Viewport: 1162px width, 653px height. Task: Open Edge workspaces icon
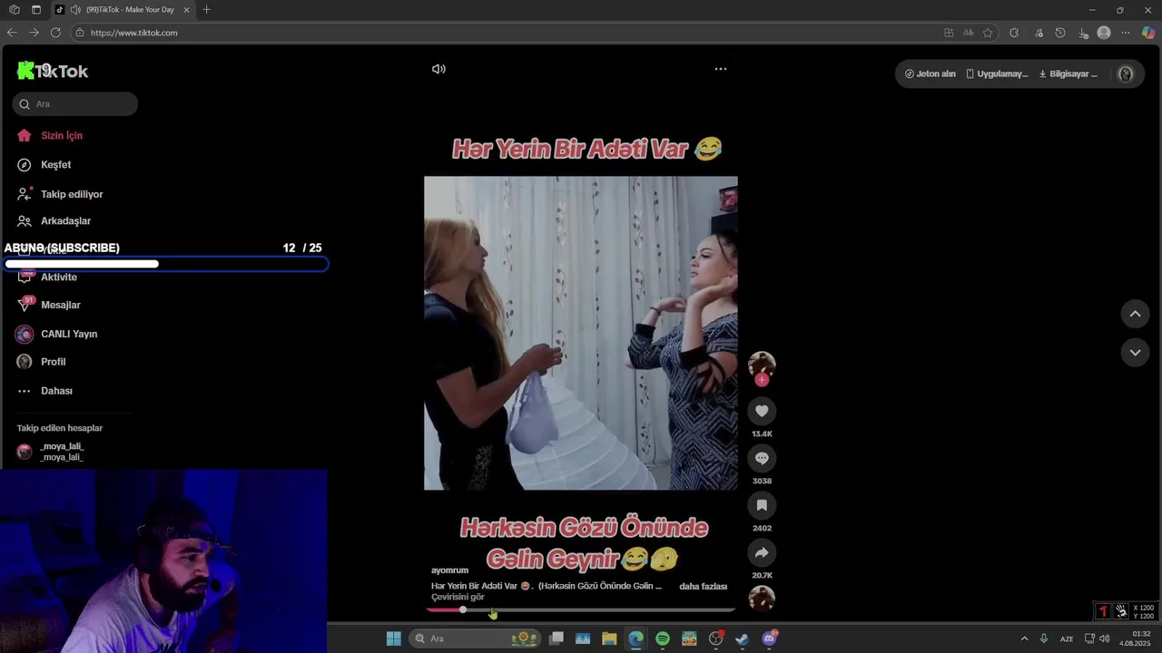15,10
